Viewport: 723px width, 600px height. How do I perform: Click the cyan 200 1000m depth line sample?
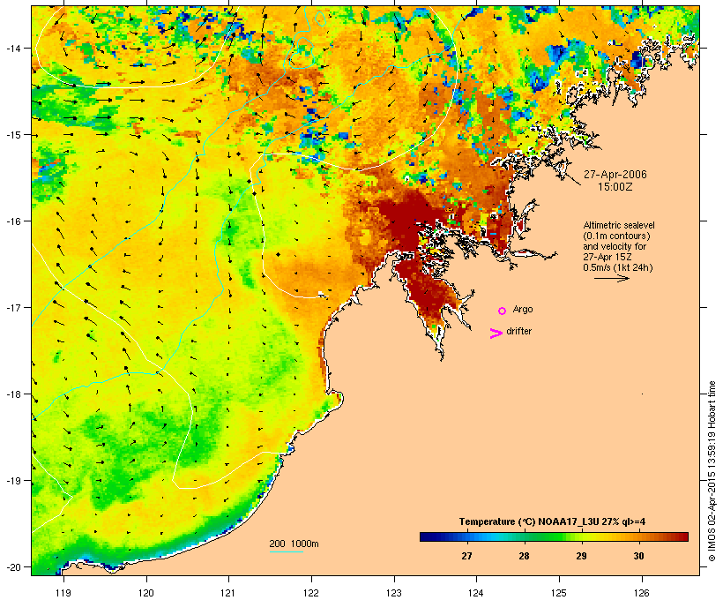(x=287, y=551)
